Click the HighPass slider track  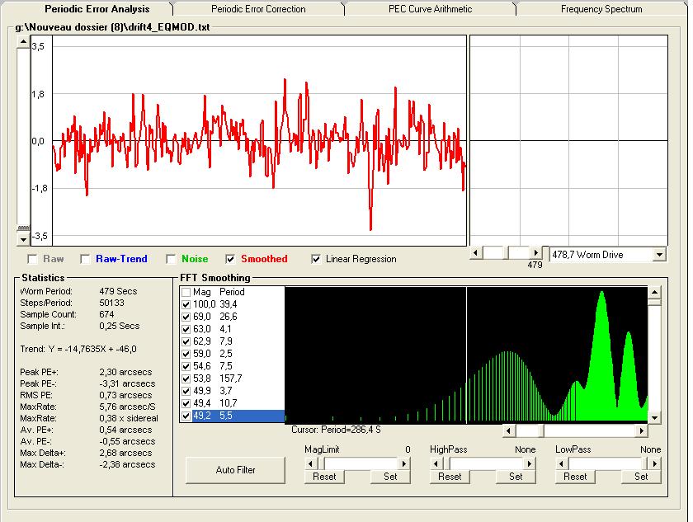click(x=487, y=463)
